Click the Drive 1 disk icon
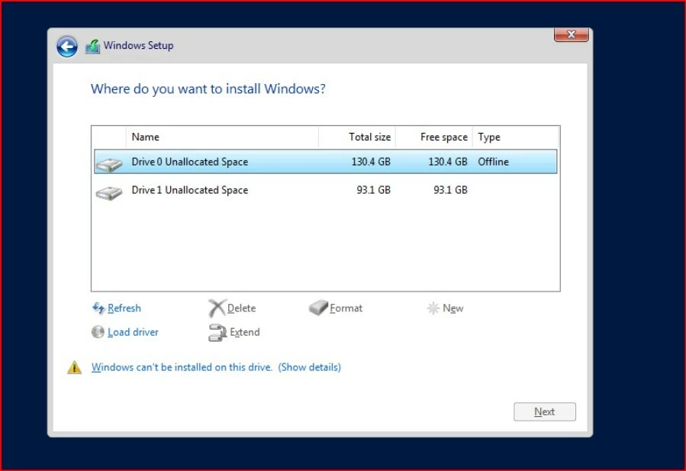This screenshot has height=471, width=686. (x=109, y=192)
